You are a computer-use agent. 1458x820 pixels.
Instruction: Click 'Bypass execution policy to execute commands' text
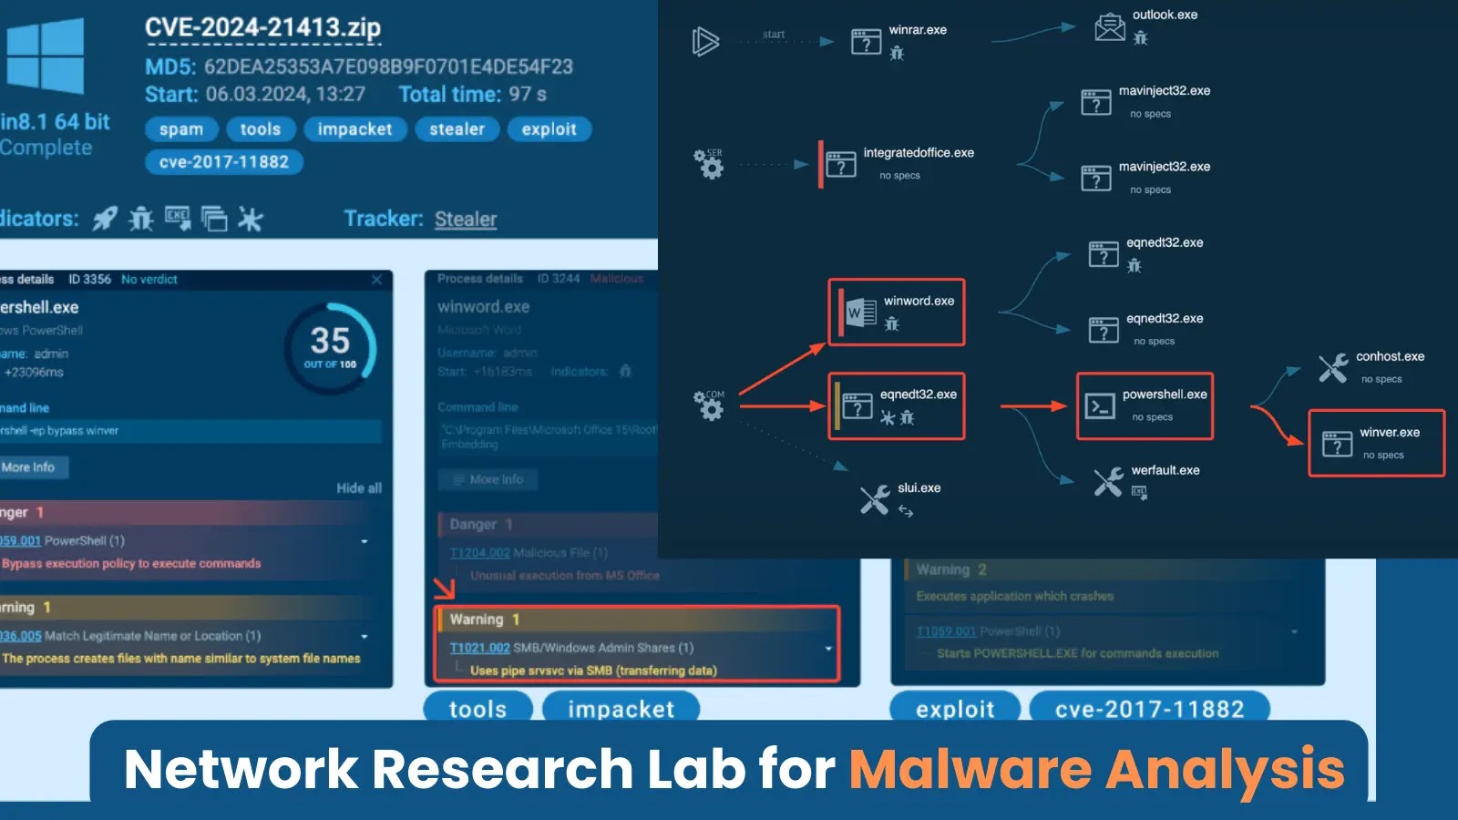pyautogui.click(x=131, y=564)
